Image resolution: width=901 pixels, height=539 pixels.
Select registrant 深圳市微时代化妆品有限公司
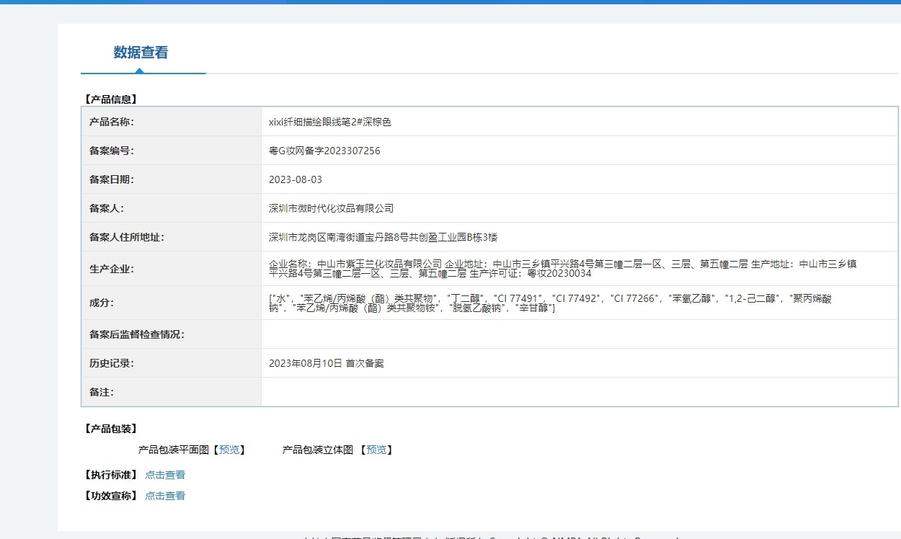click(x=332, y=208)
